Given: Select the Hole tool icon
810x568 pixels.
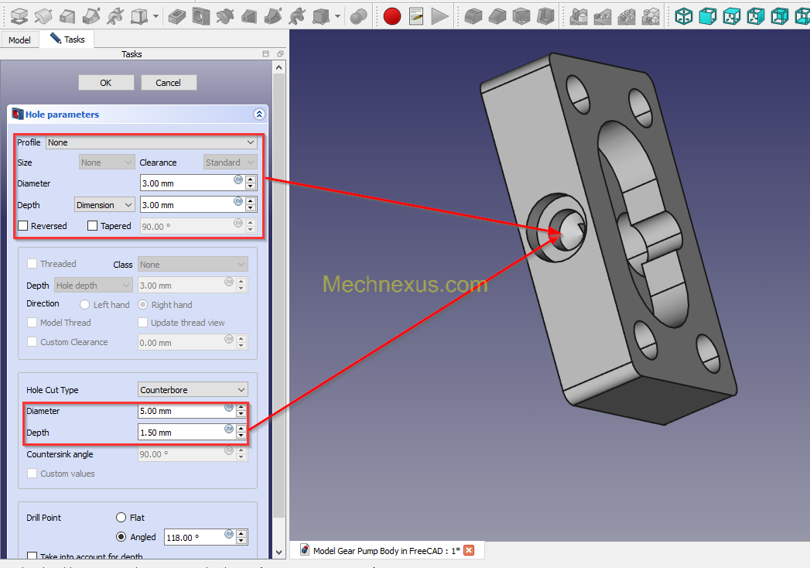Looking at the screenshot, I should pyautogui.click(x=201, y=16).
